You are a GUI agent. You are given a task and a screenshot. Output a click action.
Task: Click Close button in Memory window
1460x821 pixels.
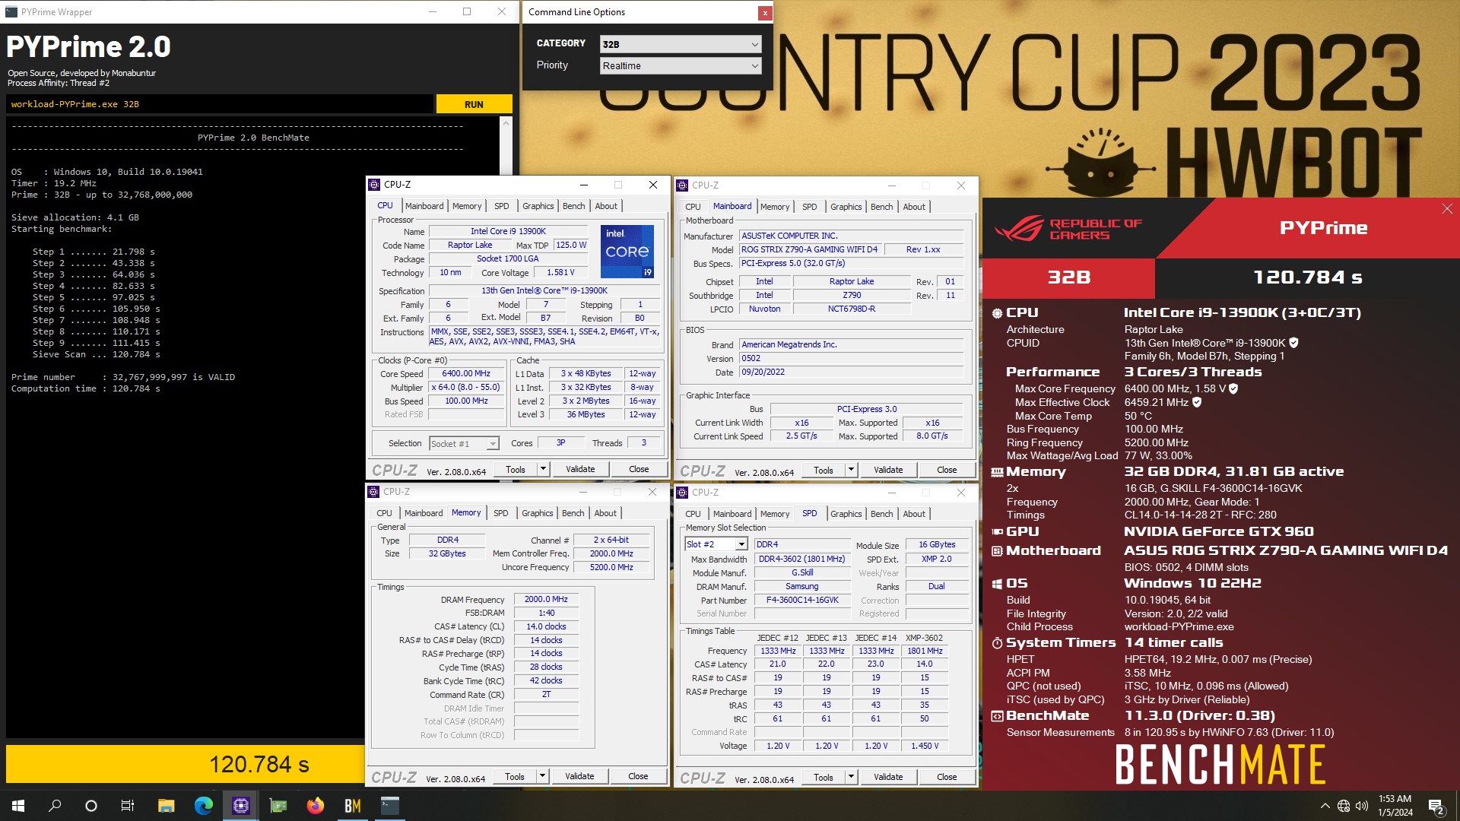pyautogui.click(x=638, y=776)
